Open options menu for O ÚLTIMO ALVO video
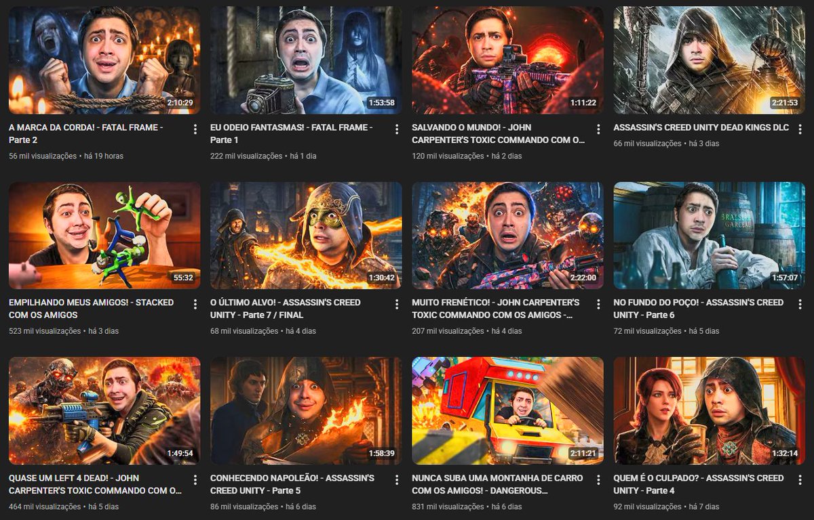 tap(397, 305)
